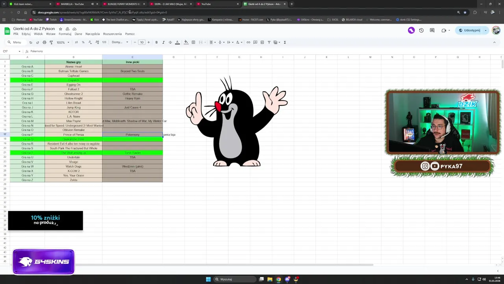Print the spreadsheet using the printer icon

tap(44, 42)
